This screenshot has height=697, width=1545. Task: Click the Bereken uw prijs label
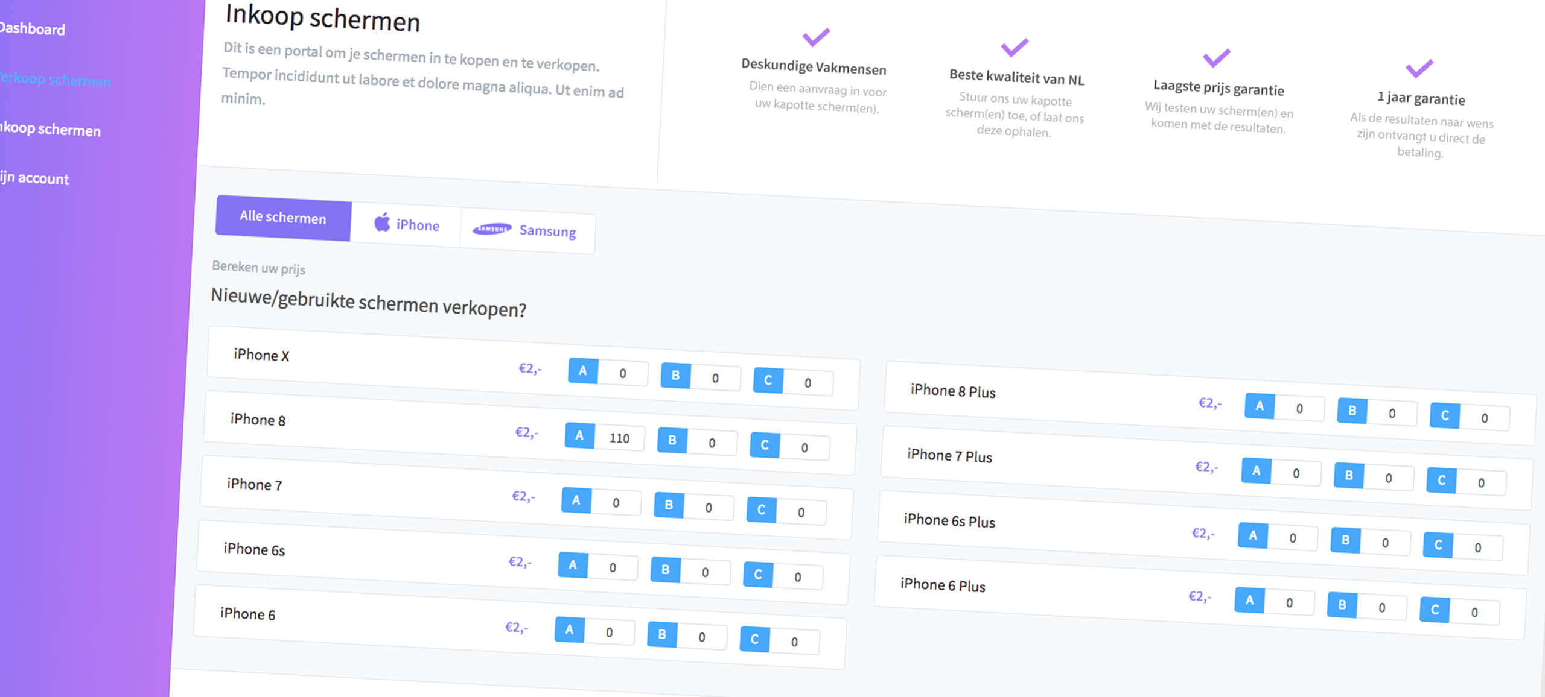(x=258, y=268)
